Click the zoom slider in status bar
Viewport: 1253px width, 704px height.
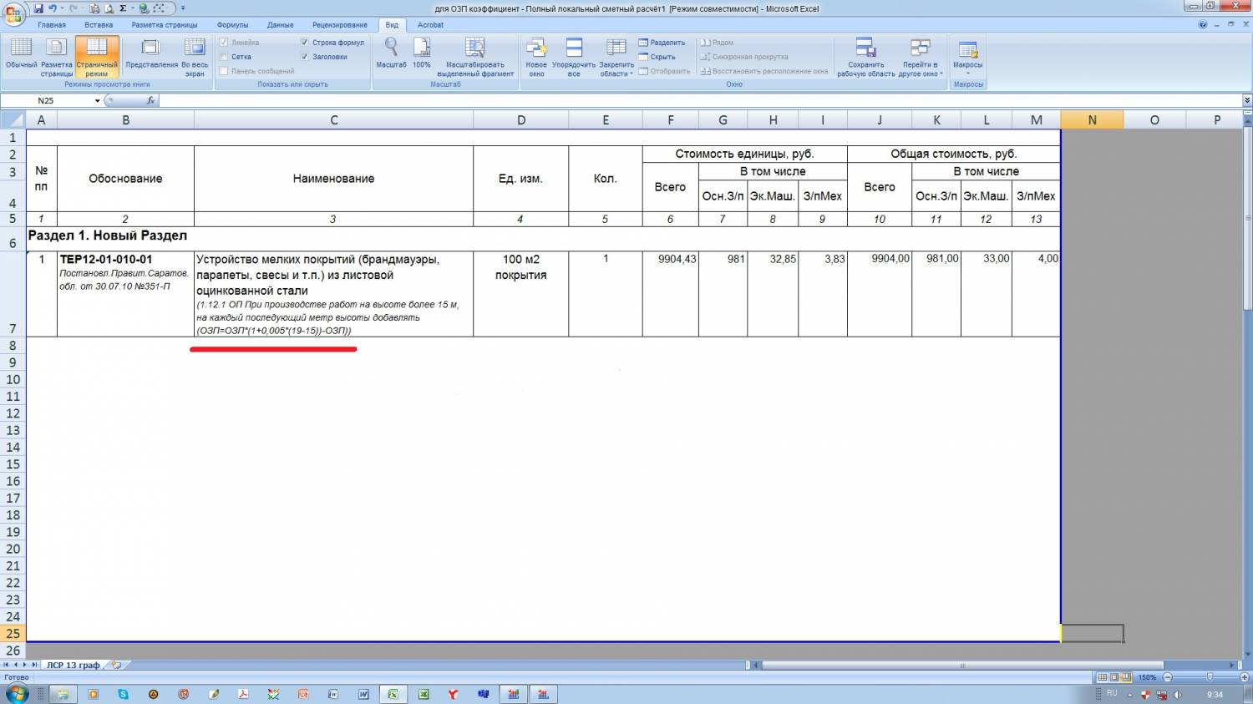coord(1210,677)
